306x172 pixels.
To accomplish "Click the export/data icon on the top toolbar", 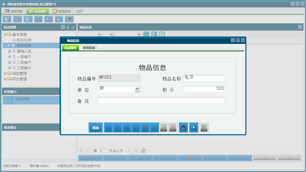I will 59,19.
